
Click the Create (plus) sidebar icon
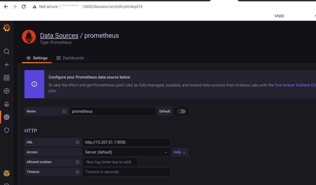coord(6,65)
